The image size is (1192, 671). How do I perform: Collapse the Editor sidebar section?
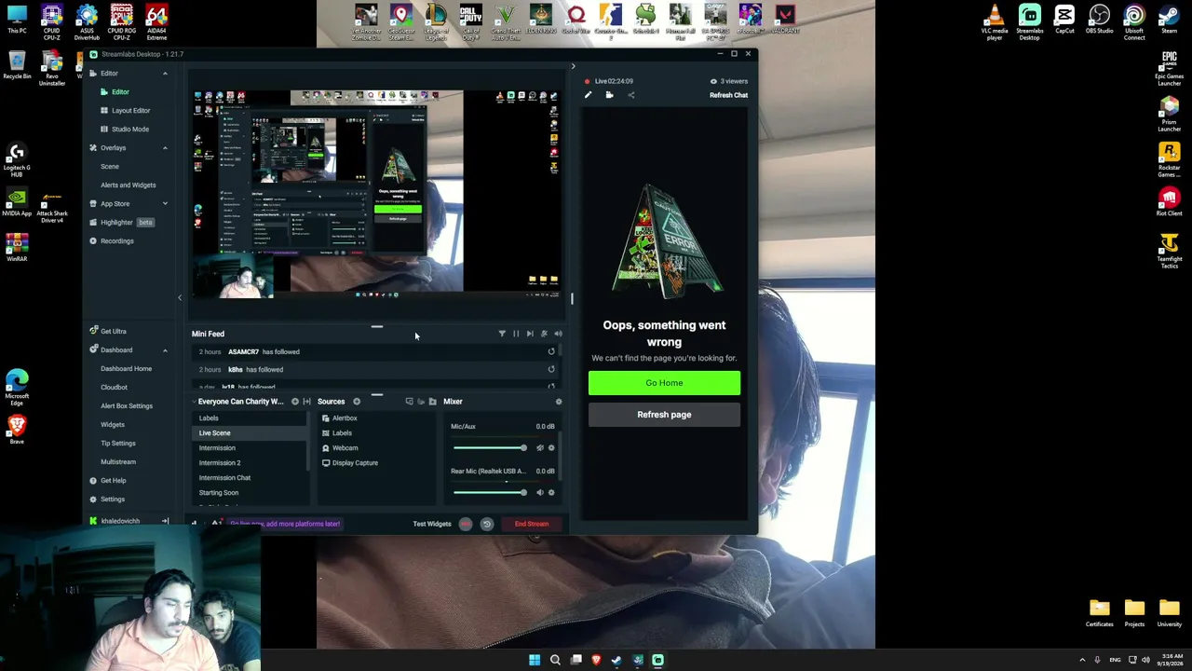(165, 73)
